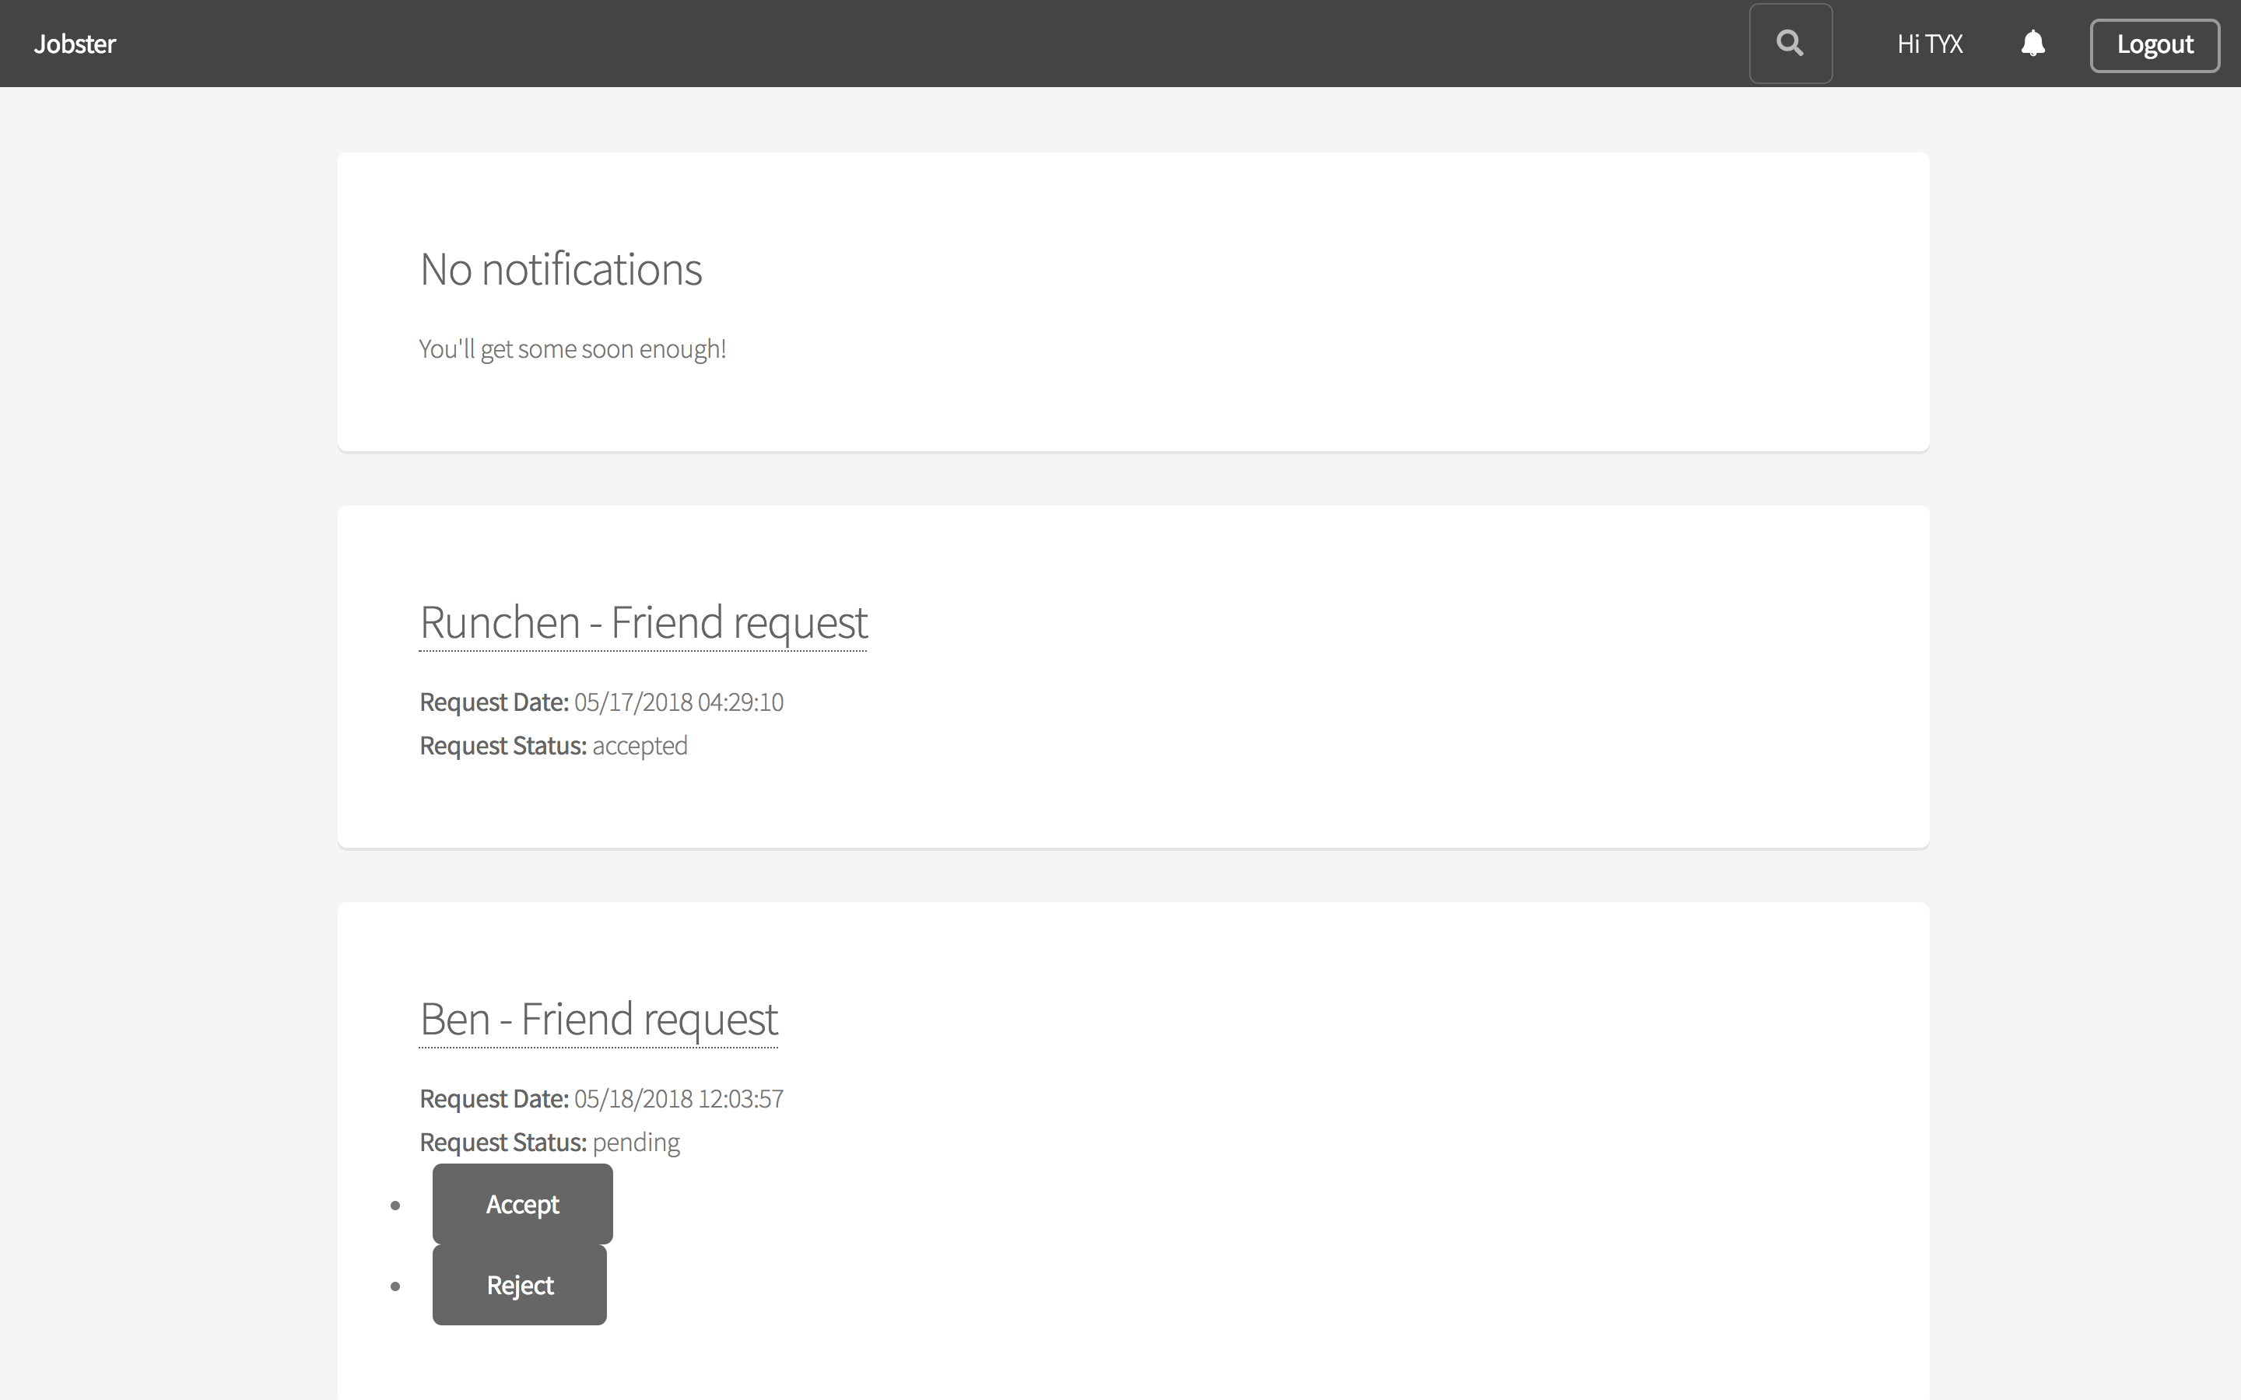Screen dimensions: 2241x1400
Task: Click the search magnifier icon
Action: tap(1790, 44)
